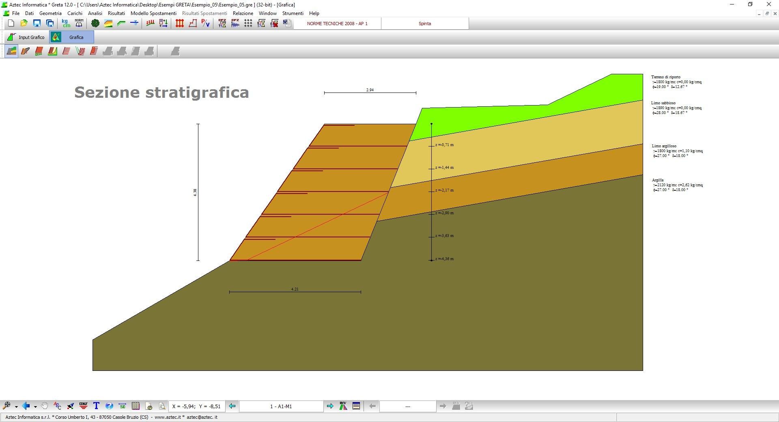
Task: Click the P/V toolbar icon
Action: (x=206, y=24)
